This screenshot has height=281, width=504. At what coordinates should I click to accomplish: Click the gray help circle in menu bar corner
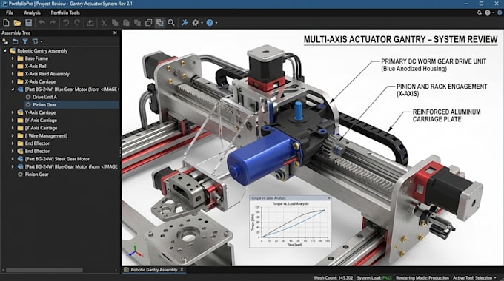coord(488,13)
